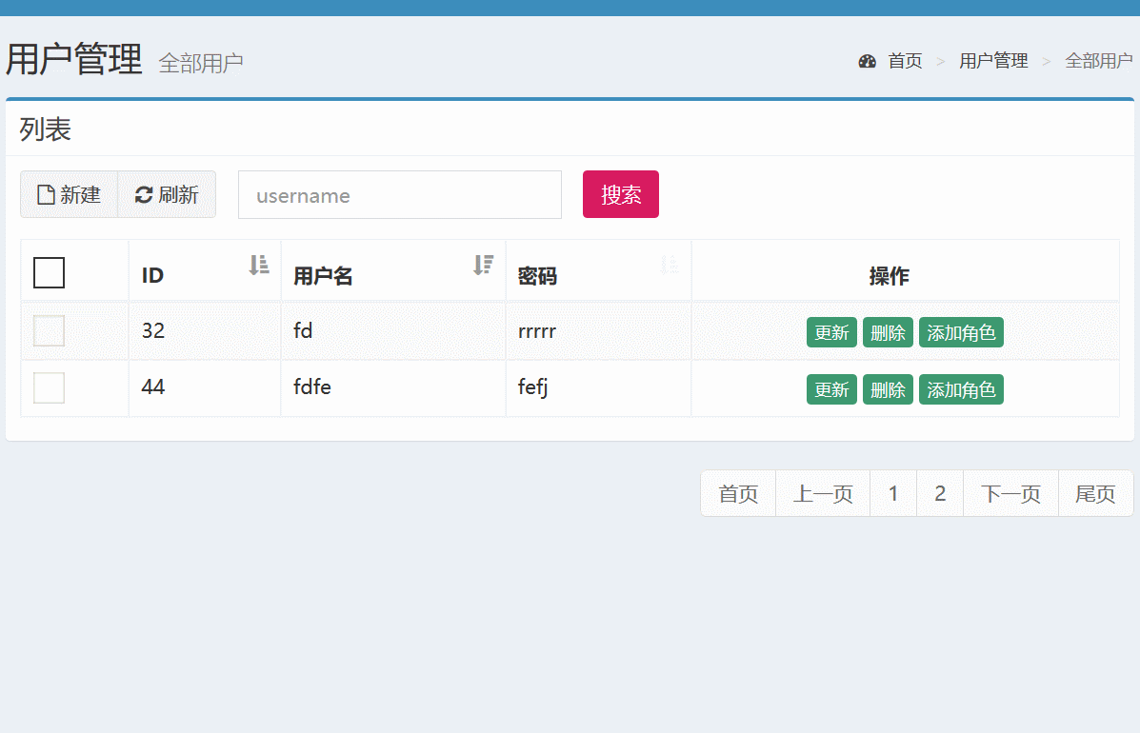This screenshot has height=733, width=1140.
Task: Click 删除 for user fdfe
Action: click(888, 389)
